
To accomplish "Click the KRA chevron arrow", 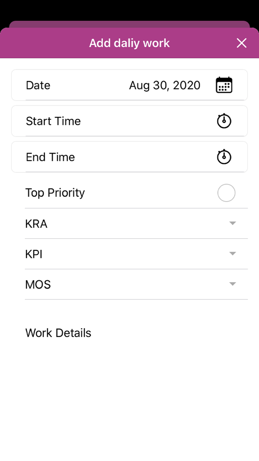I will (232, 223).
